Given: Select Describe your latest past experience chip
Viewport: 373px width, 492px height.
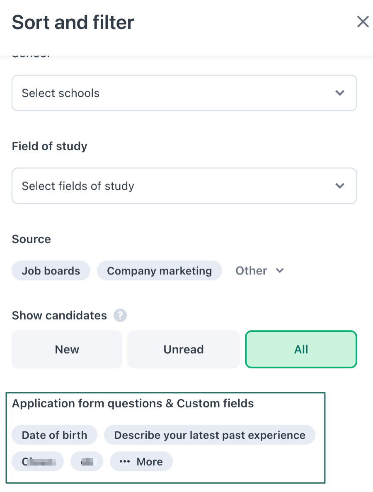Looking at the screenshot, I should (x=209, y=435).
